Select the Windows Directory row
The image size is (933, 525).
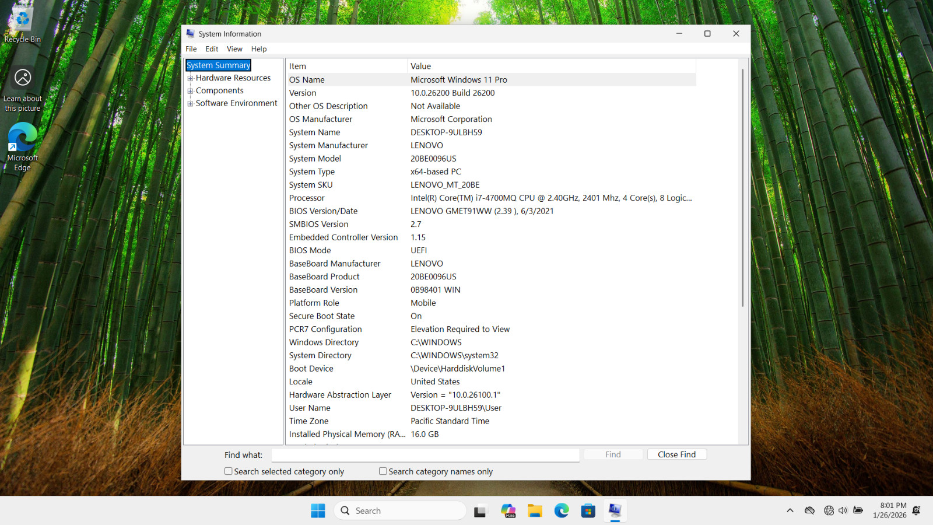click(491, 342)
